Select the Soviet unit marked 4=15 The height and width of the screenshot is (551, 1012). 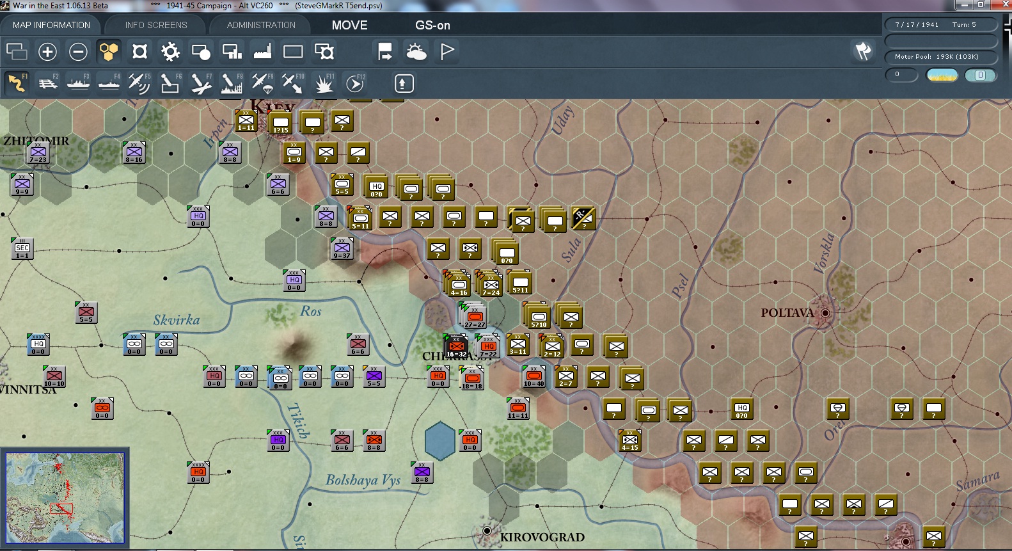[630, 441]
